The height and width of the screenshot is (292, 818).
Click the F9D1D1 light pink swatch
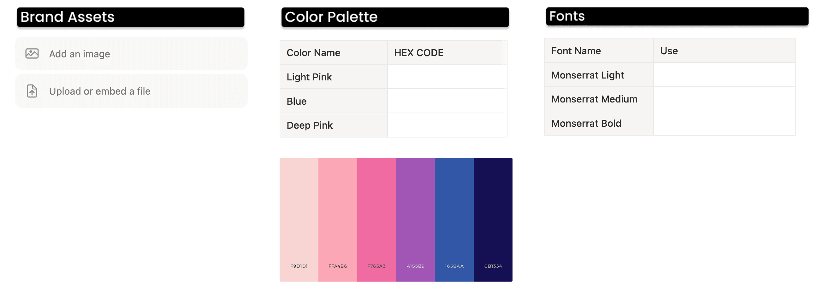click(299, 219)
